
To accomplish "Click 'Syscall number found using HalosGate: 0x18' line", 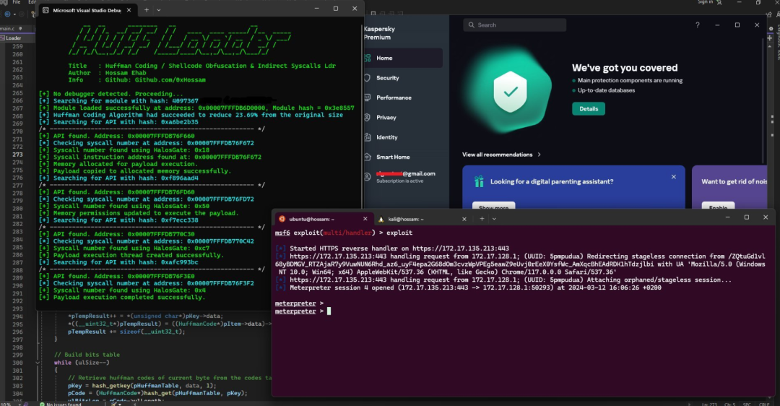I will tap(124, 150).
